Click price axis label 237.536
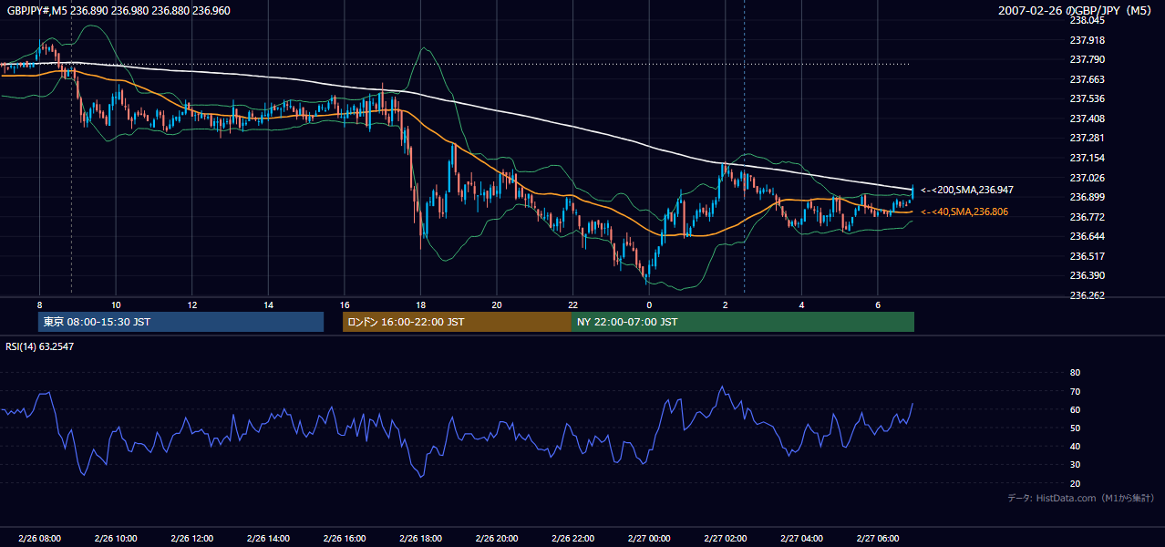This screenshot has height=547, width=1165. (x=1087, y=98)
